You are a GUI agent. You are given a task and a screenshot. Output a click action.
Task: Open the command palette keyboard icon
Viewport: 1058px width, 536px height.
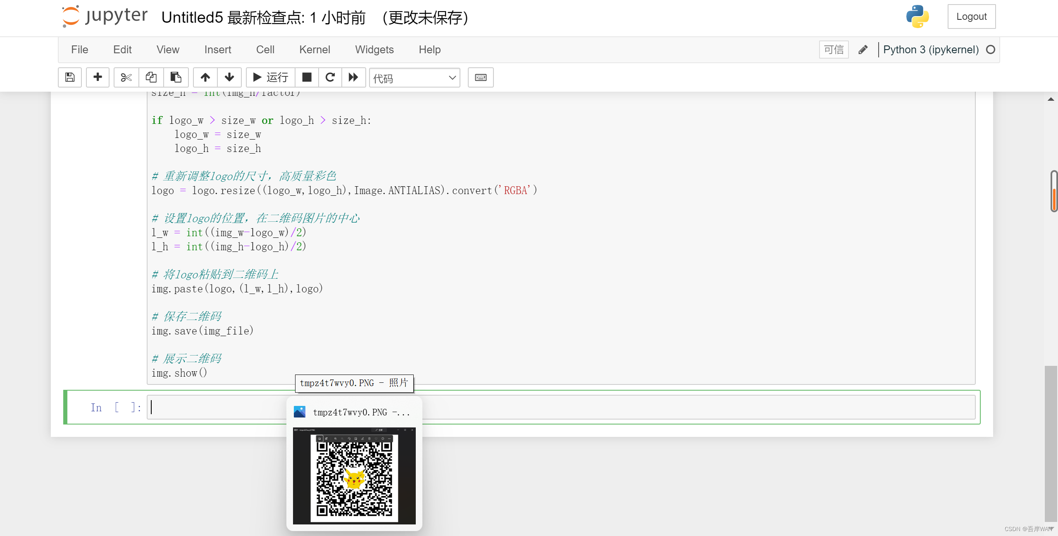pyautogui.click(x=480, y=77)
